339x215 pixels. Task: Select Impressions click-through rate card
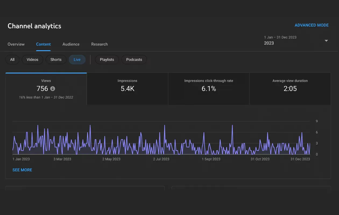pos(209,89)
